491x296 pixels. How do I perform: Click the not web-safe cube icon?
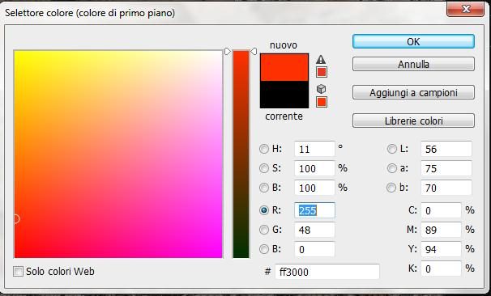click(x=322, y=89)
